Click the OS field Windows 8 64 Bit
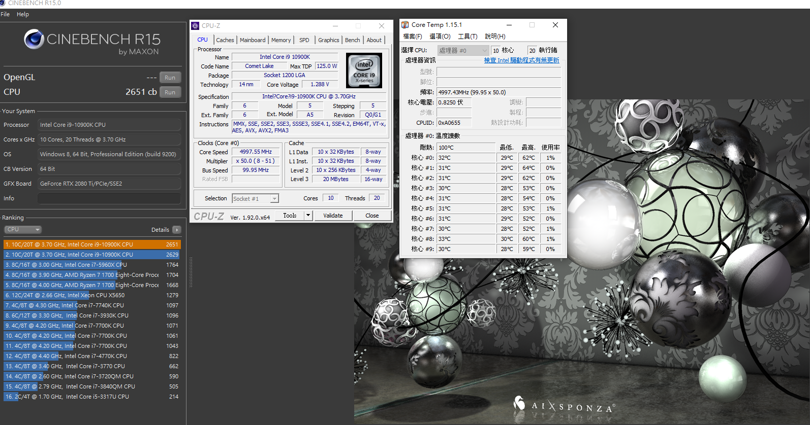This screenshot has height=425, width=810. point(109,154)
